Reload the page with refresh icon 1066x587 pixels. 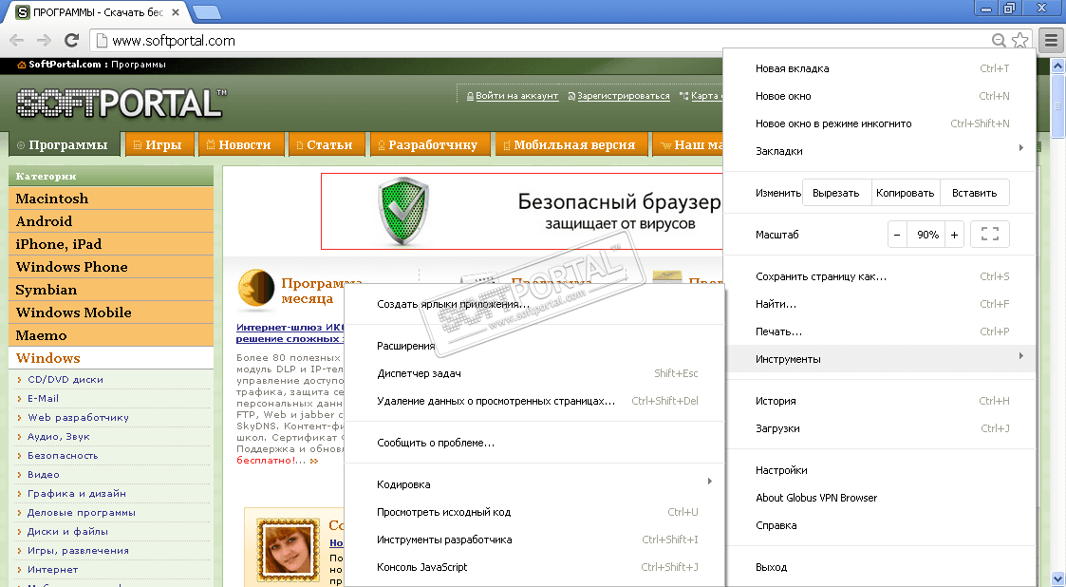[71, 40]
